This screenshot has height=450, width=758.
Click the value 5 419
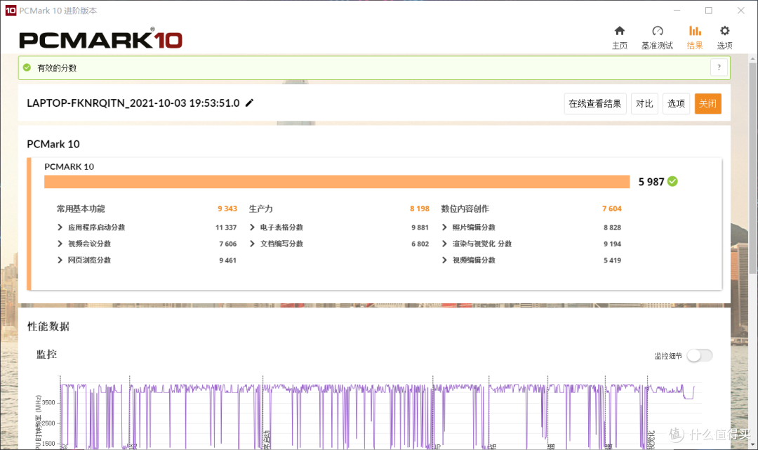point(612,260)
